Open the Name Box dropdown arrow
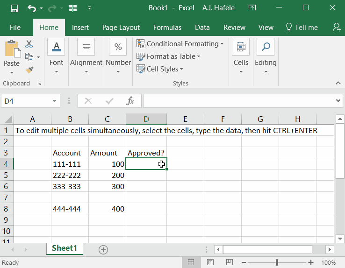Viewport: 345px width, 268px height. [54, 101]
